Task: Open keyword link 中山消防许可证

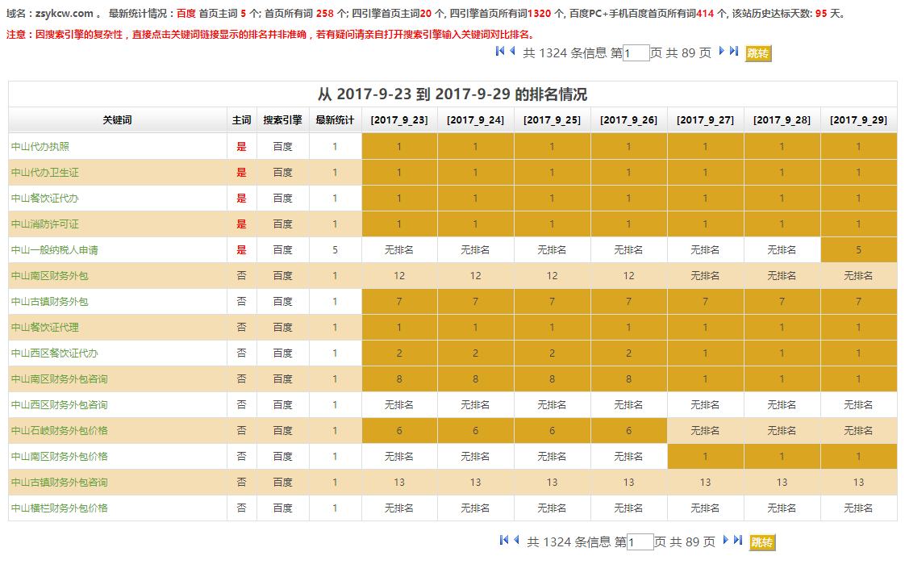Action: click(x=45, y=224)
